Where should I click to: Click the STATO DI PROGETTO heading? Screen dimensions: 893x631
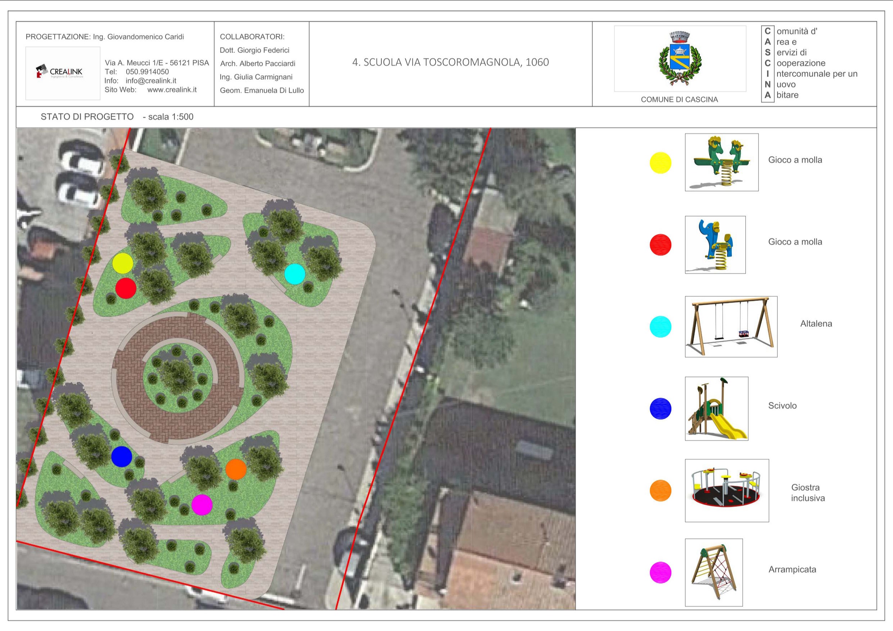click(87, 117)
